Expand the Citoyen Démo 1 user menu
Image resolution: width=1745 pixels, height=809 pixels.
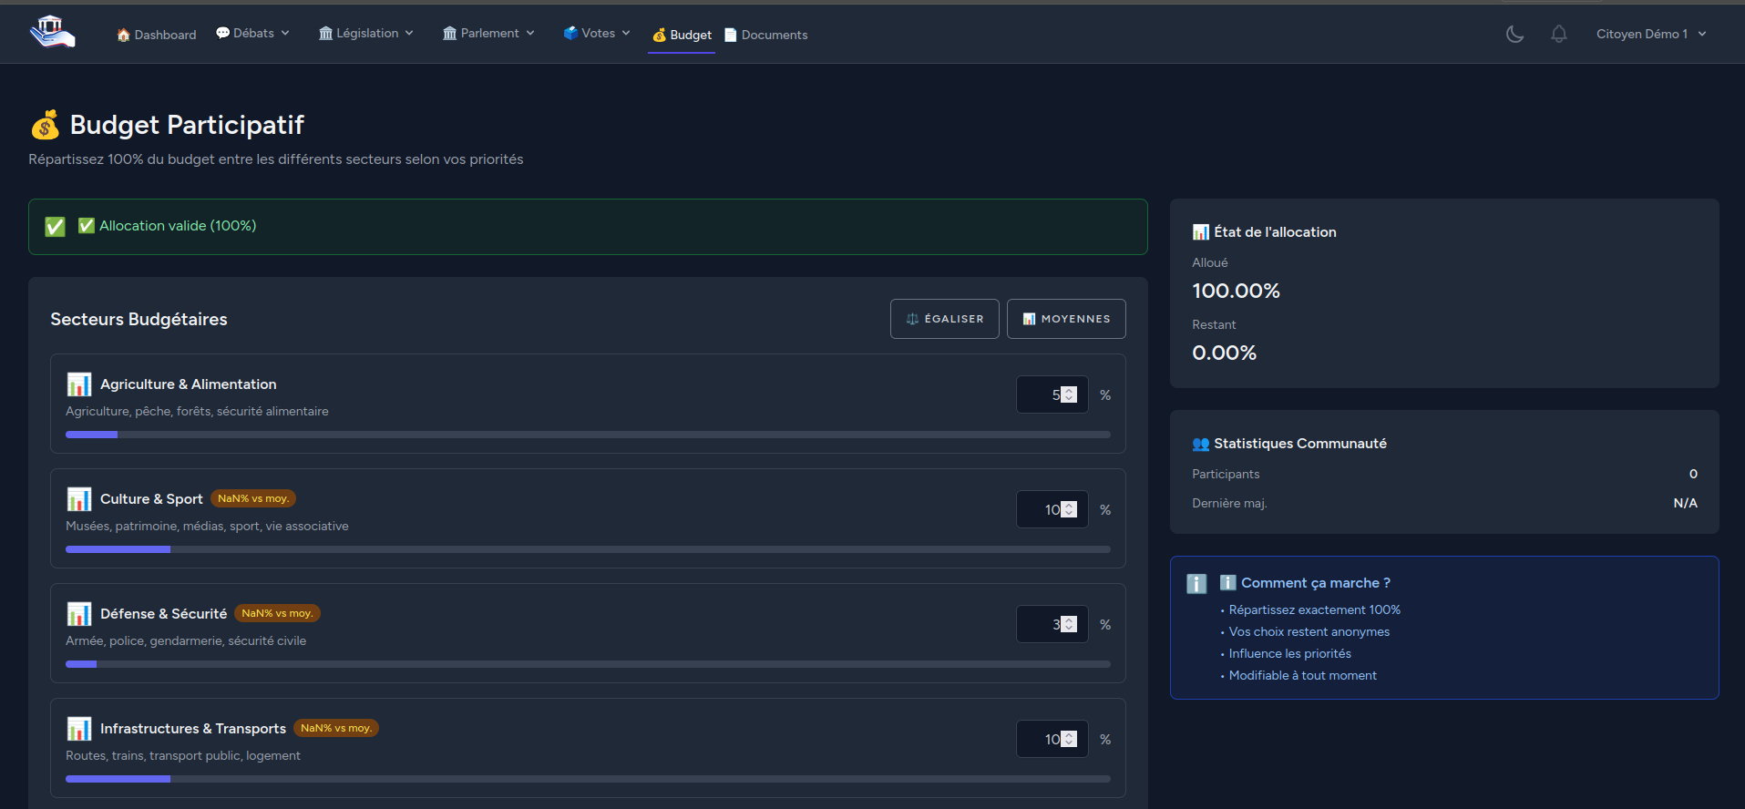tap(1650, 34)
